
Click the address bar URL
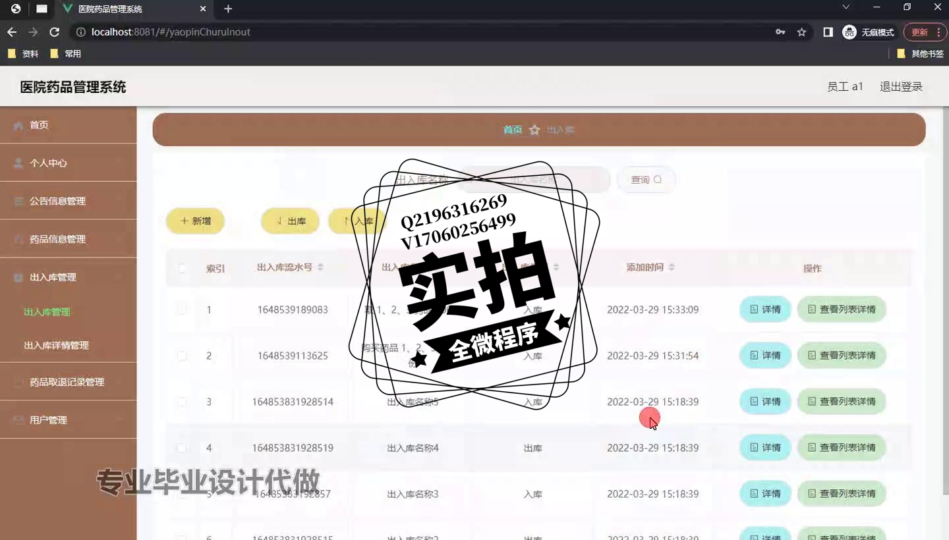pyautogui.click(x=171, y=32)
